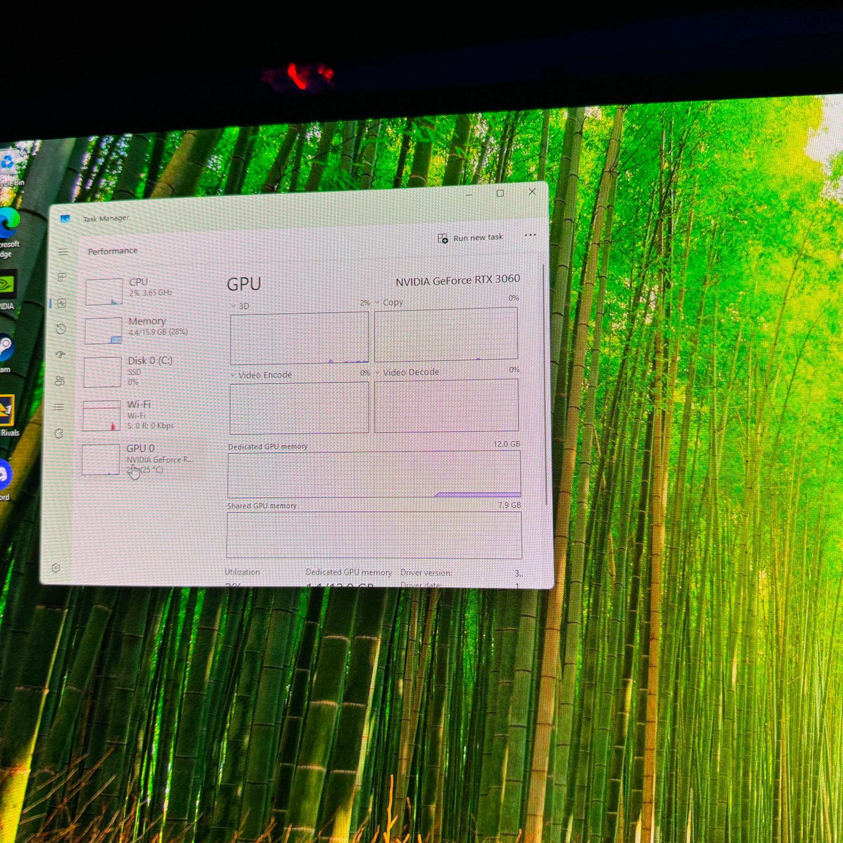Image resolution: width=843 pixels, height=843 pixels.
Task: Click the 7.9 GB shared memory value
Action: point(510,505)
